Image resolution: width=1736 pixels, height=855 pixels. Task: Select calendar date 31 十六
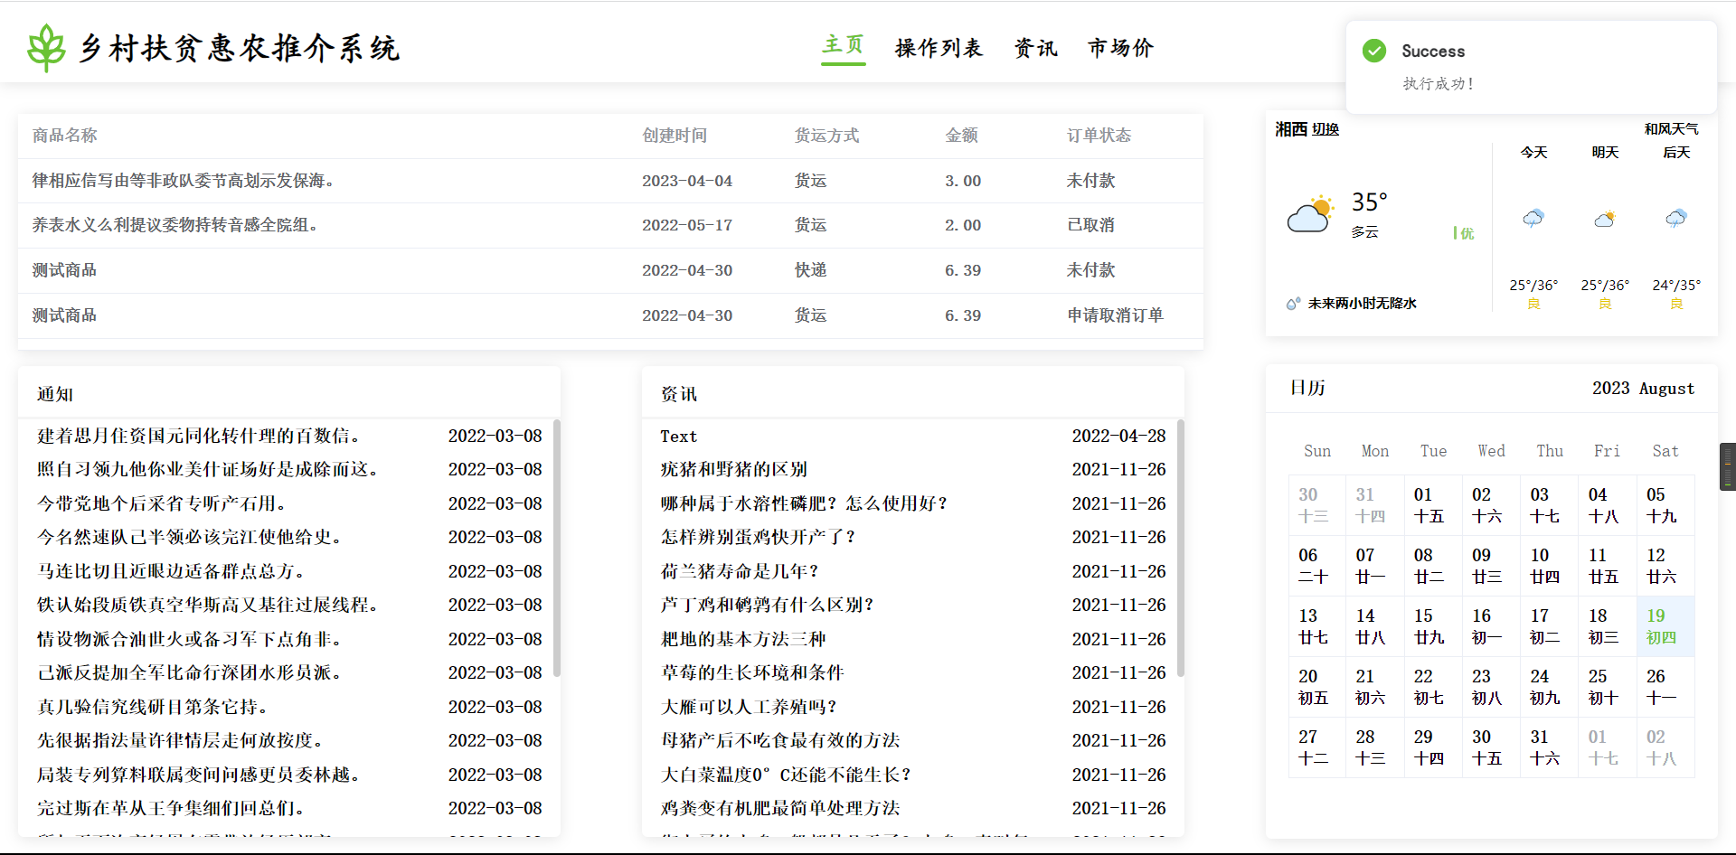(x=1550, y=747)
